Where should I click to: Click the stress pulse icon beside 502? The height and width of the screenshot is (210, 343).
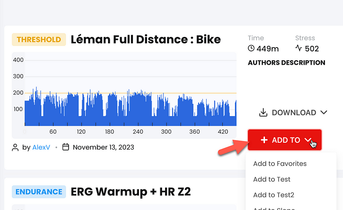pos(298,48)
